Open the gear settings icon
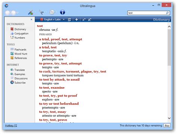 [52, 12]
